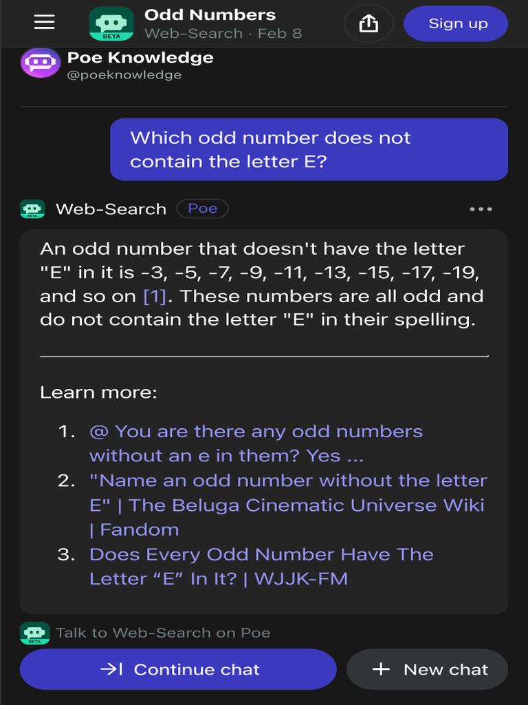Viewport: 528px width, 705px height.
Task: Start a New chat
Action: pos(427,669)
